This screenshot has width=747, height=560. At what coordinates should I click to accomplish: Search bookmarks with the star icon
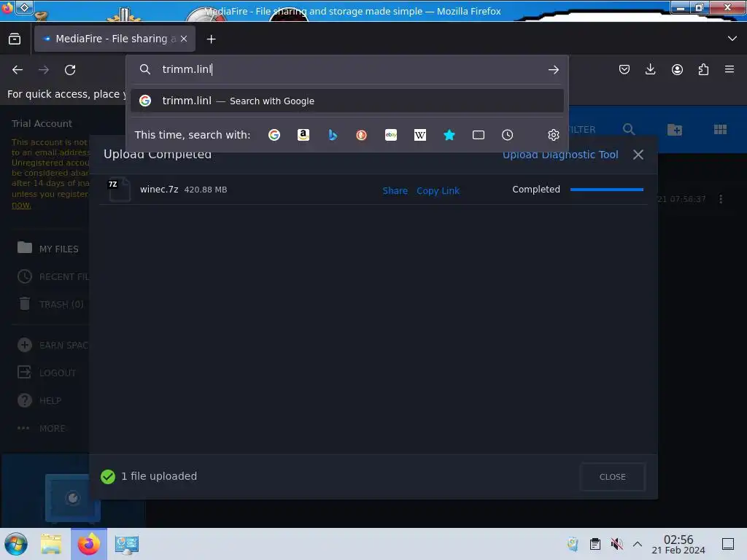click(449, 135)
